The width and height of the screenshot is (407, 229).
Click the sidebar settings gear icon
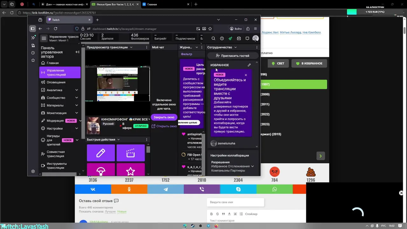coord(33,171)
